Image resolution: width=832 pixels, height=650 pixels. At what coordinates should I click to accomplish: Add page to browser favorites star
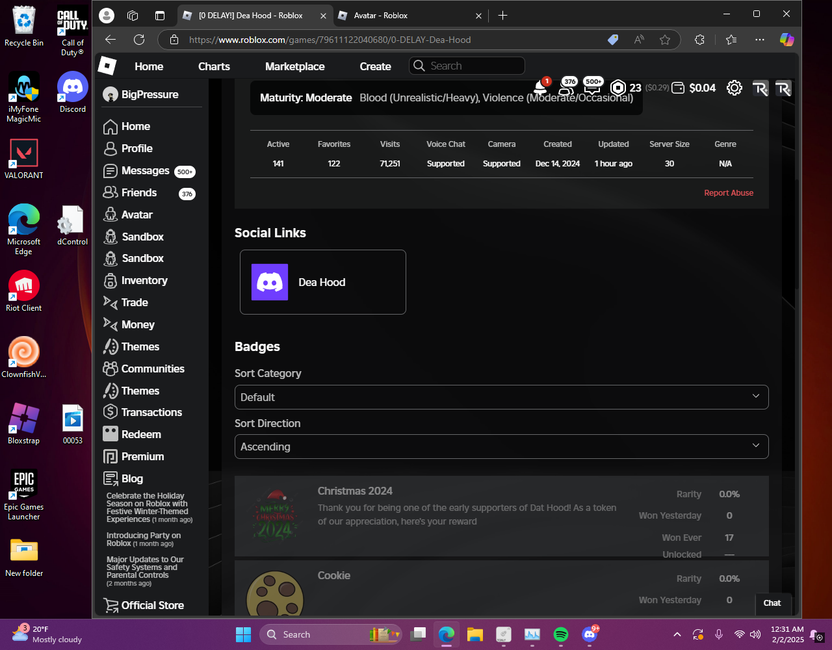tap(665, 40)
